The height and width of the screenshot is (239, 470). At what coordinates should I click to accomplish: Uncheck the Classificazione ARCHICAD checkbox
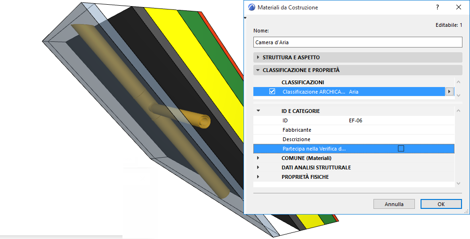(272, 91)
